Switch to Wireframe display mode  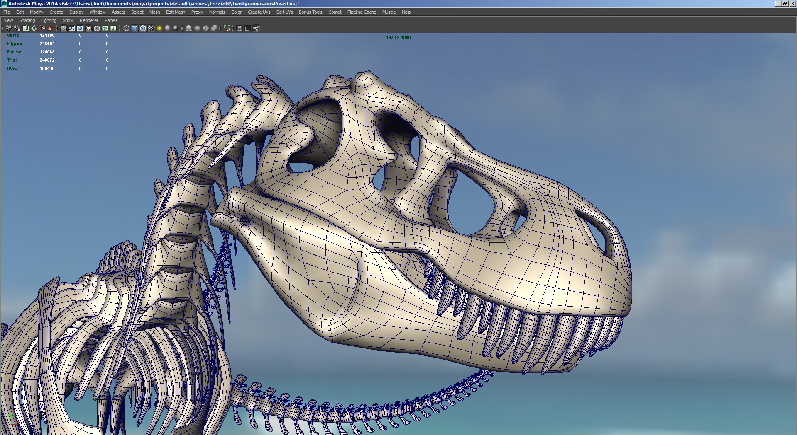pos(126,28)
